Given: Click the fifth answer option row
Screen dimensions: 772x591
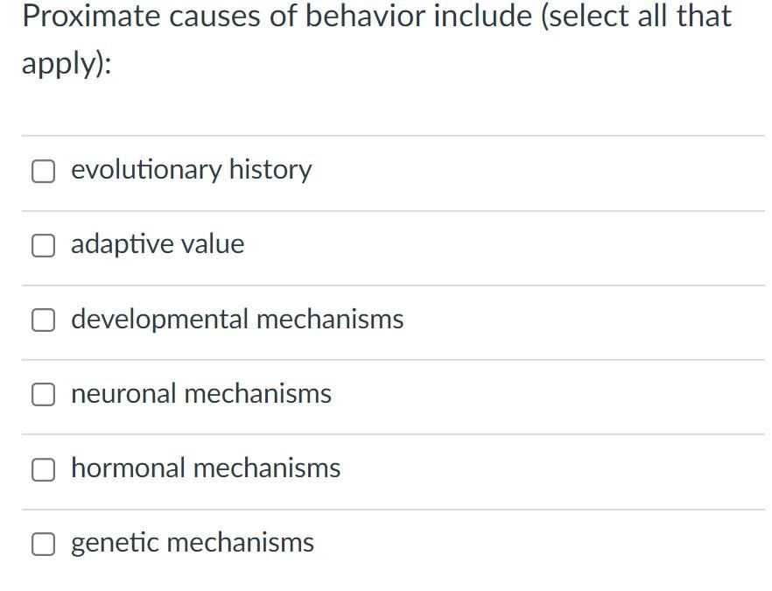Looking at the screenshot, I should click(385, 468).
